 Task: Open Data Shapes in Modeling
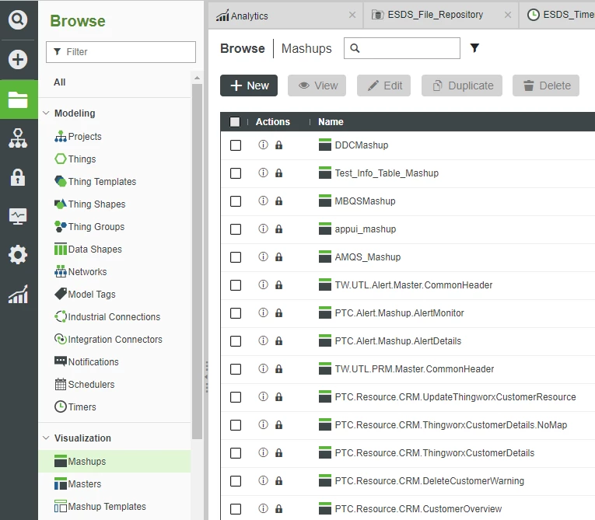89,250
